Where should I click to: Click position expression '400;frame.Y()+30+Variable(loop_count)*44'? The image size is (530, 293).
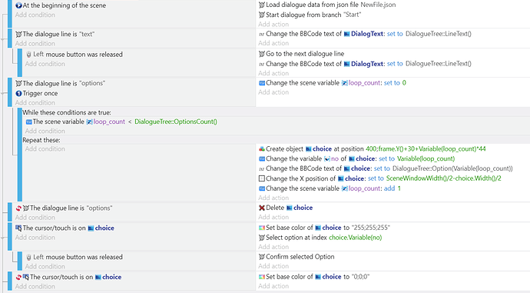tap(426, 149)
